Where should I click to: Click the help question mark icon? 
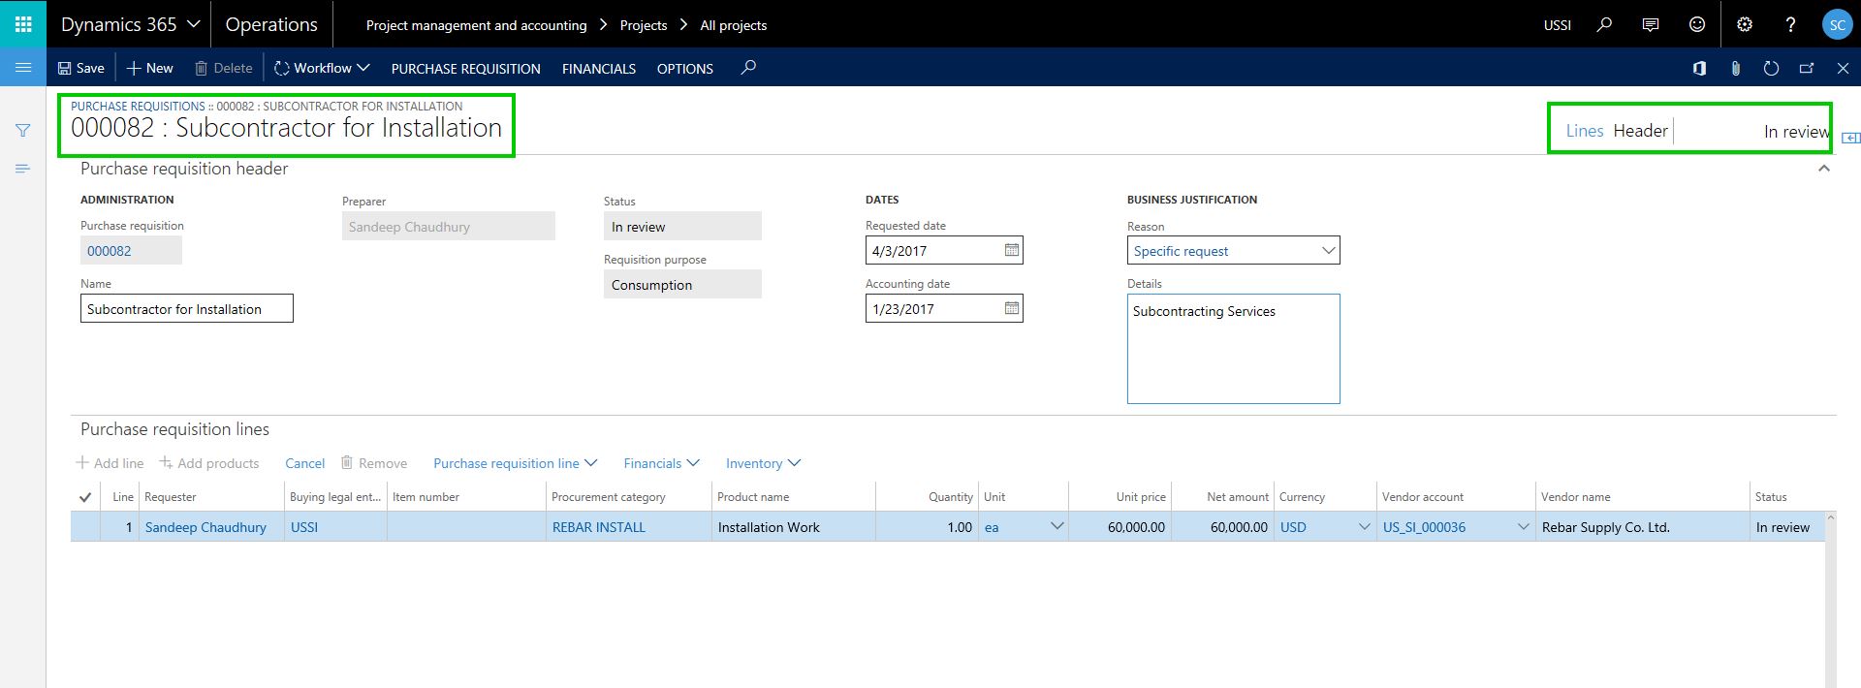(x=1790, y=24)
